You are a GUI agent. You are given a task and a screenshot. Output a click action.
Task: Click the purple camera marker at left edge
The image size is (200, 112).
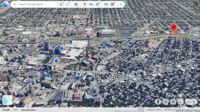point(15,64)
